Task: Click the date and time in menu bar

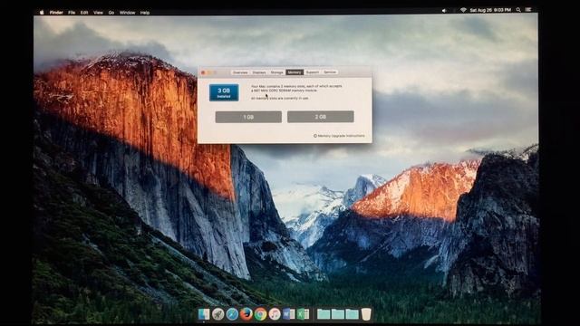Action: [x=490, y=10]
